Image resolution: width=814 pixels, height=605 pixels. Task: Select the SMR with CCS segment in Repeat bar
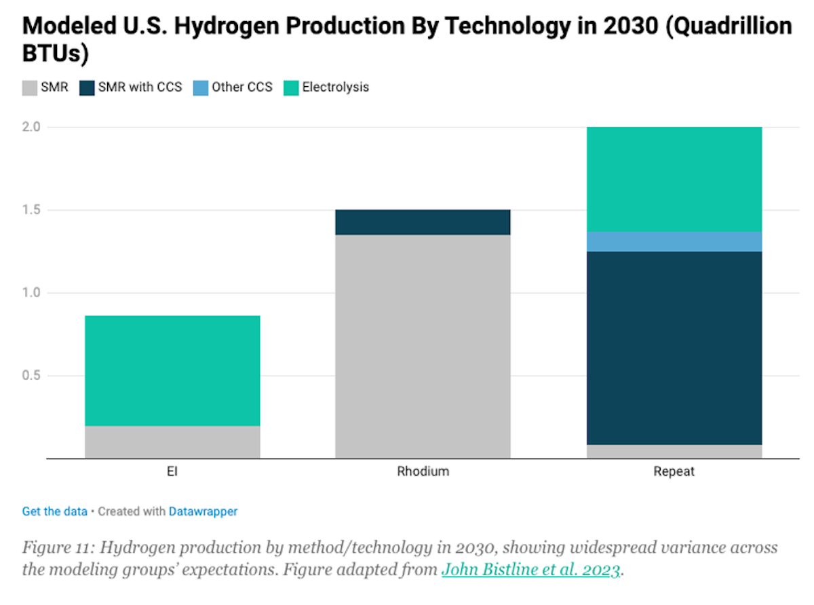pos(674,348)
